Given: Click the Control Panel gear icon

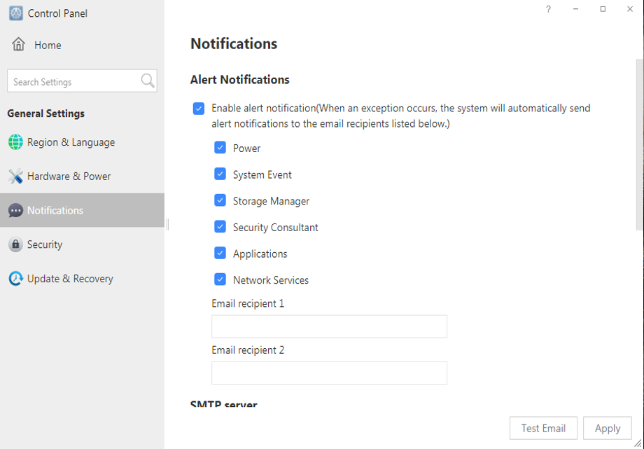Looking at the screenshot, I should click(x=16, y=13).
